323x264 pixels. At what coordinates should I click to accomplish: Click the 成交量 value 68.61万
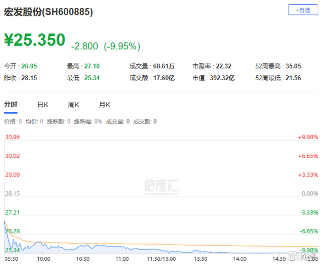pyautogui.click(x=164, y=66)
